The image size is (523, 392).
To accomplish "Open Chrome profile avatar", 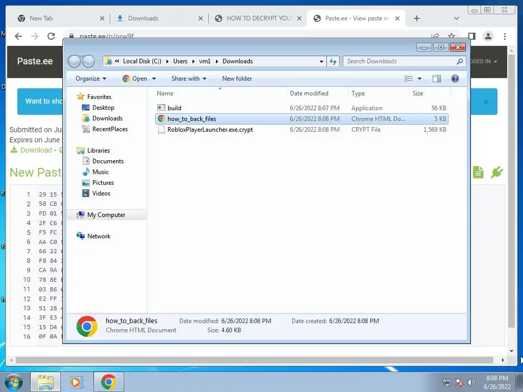I will click(x=488, y=36).
